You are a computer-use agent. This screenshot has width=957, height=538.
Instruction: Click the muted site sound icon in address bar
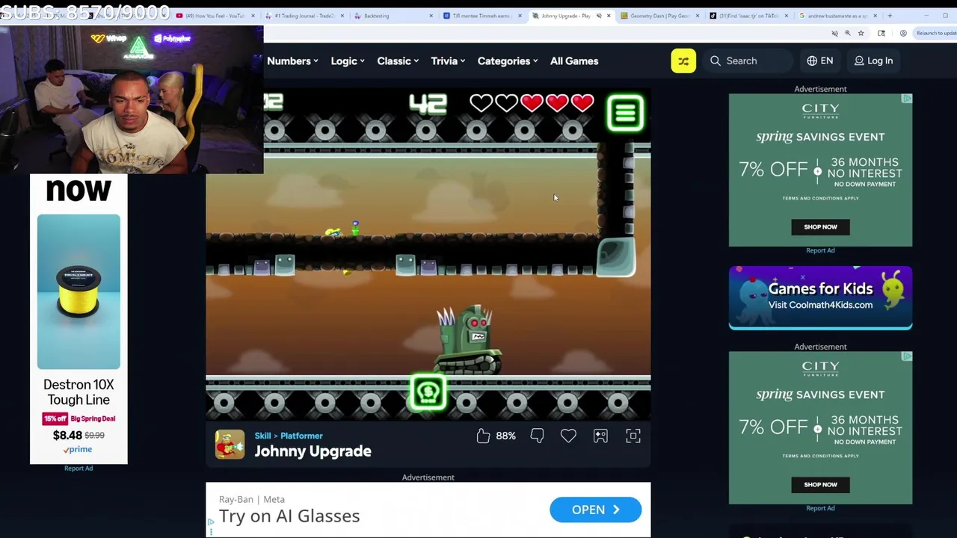tap(834, 33)
